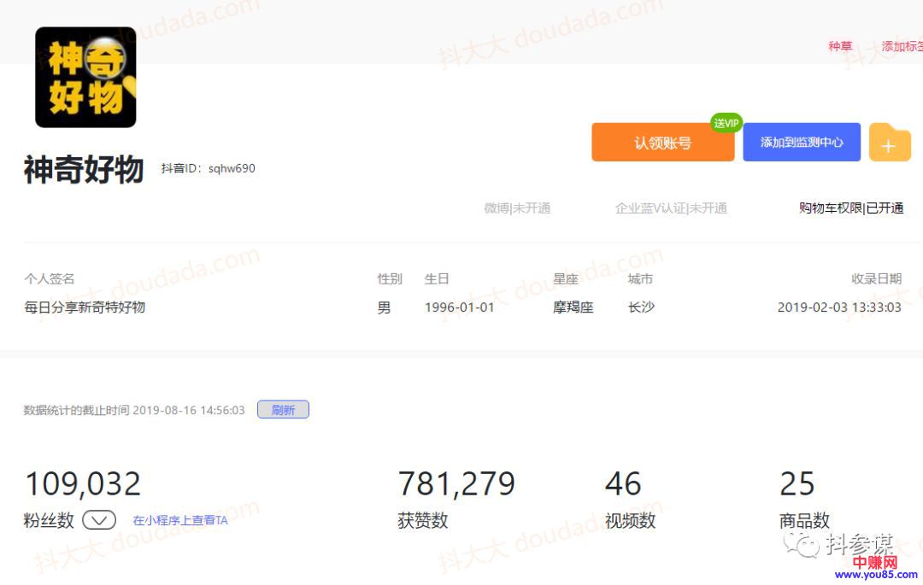
Task: Select the 25 商品数 statistic
Action: pyautogui.click(x=797, y=484)
